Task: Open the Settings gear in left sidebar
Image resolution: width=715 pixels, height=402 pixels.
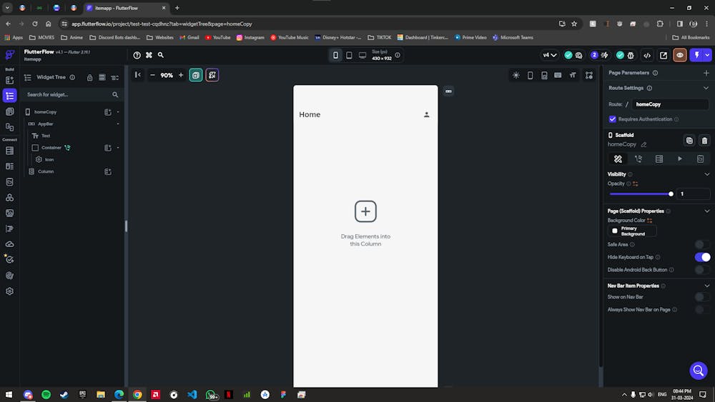Action: 9,291
